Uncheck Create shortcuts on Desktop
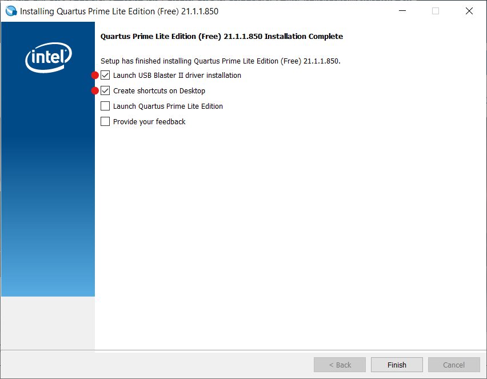The height and width of the screenshot is (379, 487). coord(105,91)
